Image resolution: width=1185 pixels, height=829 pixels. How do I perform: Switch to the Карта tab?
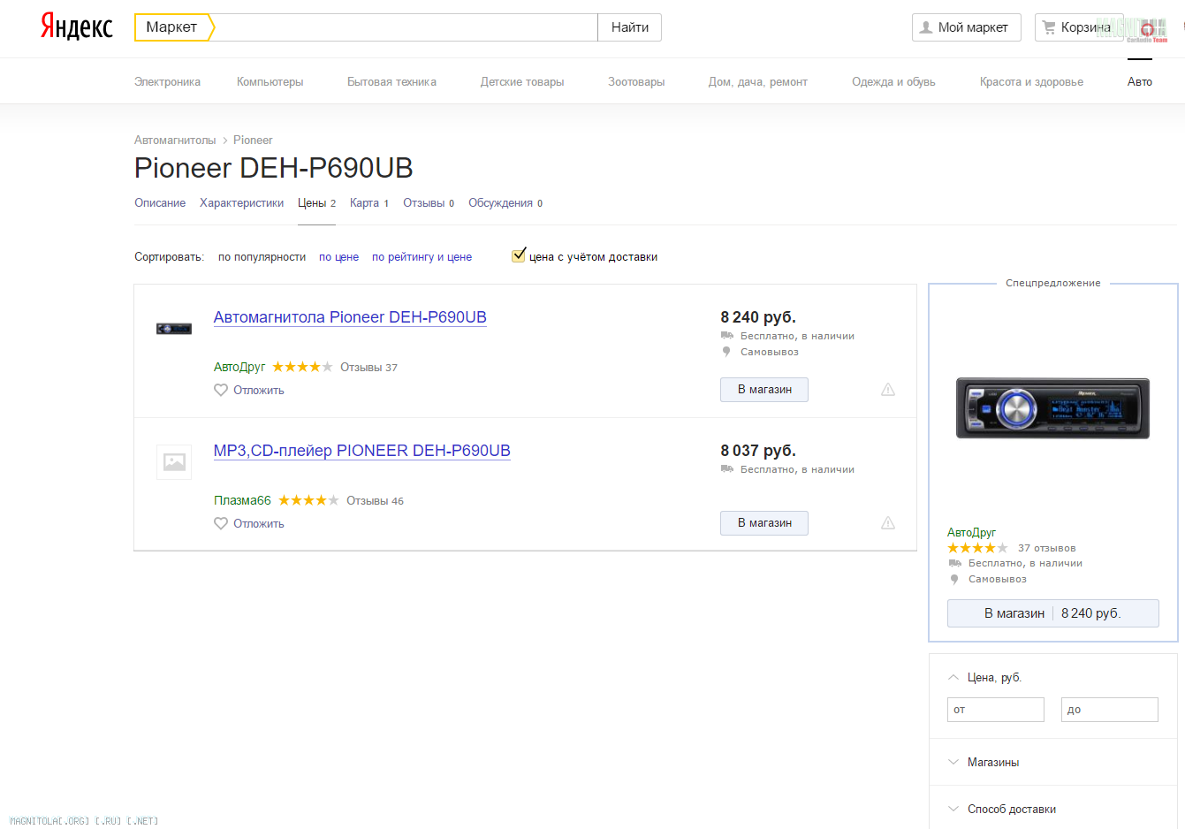point(368,203)
